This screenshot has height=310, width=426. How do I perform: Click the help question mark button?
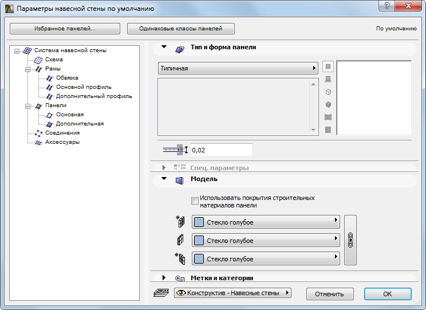pyautogui.click(x=387, y=6)
